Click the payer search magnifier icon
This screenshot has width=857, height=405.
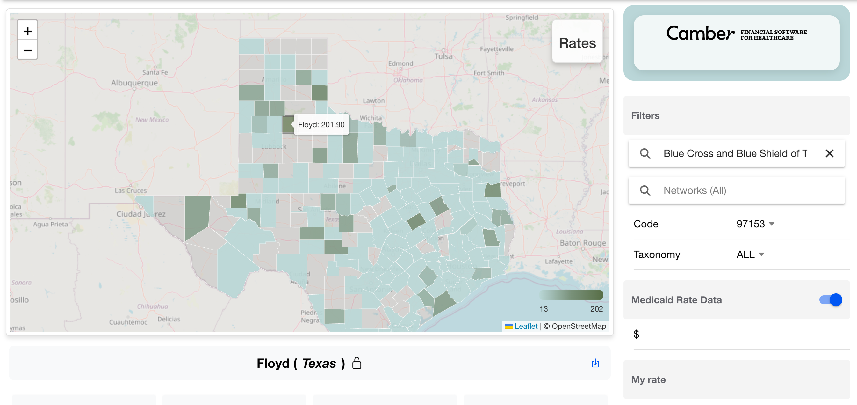[x=645, y=153]
